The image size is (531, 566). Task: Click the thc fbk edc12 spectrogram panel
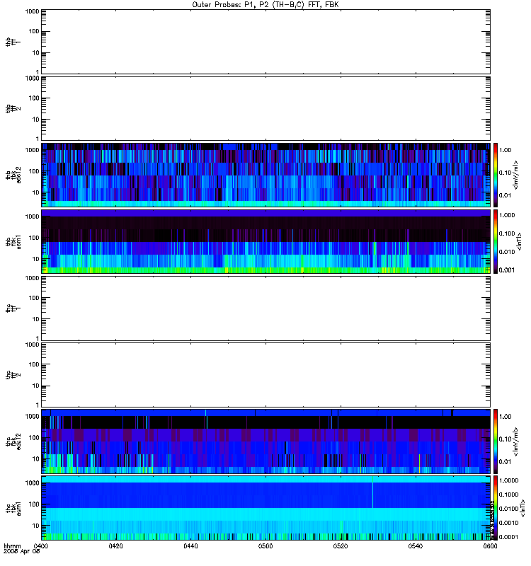[x=266, y=441]
